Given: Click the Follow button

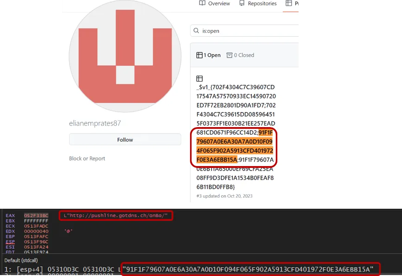Looking at the screenshot, I should pyautogui.click(x=125, y=139).
